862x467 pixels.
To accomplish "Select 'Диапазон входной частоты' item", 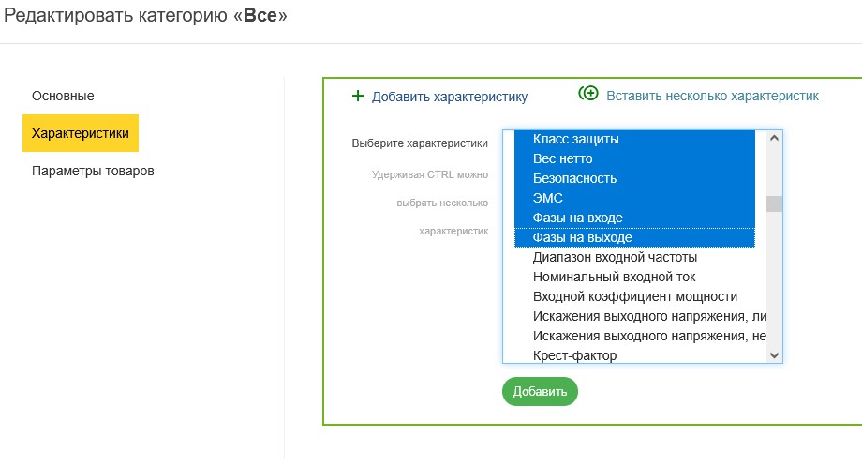I will (615, 257).
